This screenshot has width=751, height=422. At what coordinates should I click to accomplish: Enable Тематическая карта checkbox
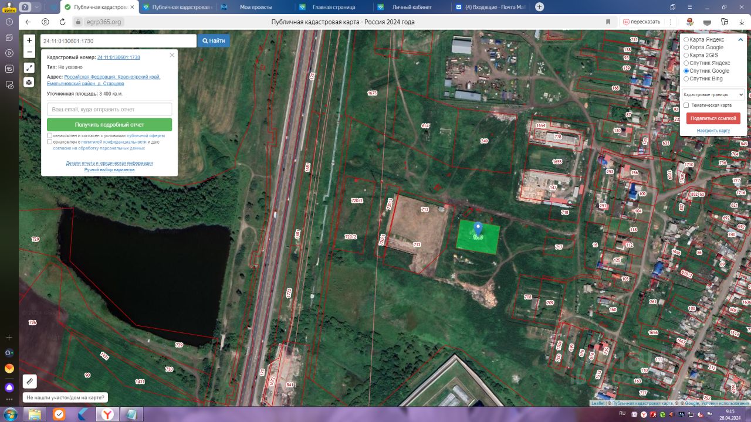point(686,105)
